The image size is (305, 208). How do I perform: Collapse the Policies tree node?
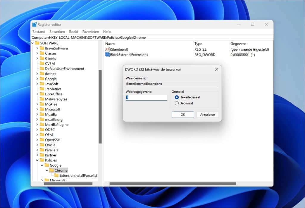(x=37, y=160)
